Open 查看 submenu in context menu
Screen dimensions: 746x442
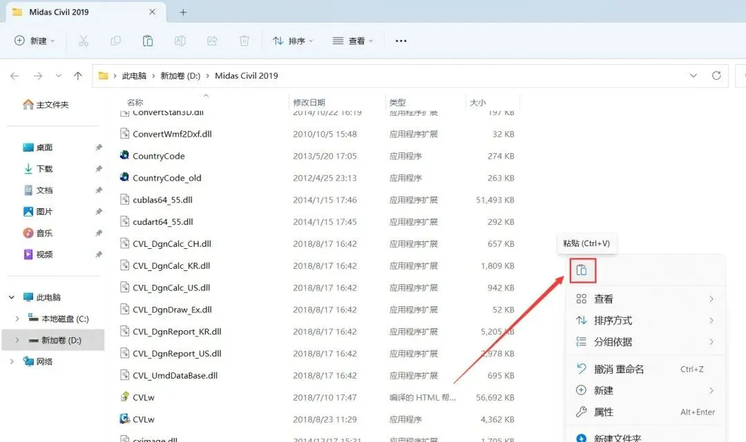click(x=645, y=299)
